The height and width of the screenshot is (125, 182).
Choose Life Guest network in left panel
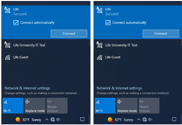46,57
